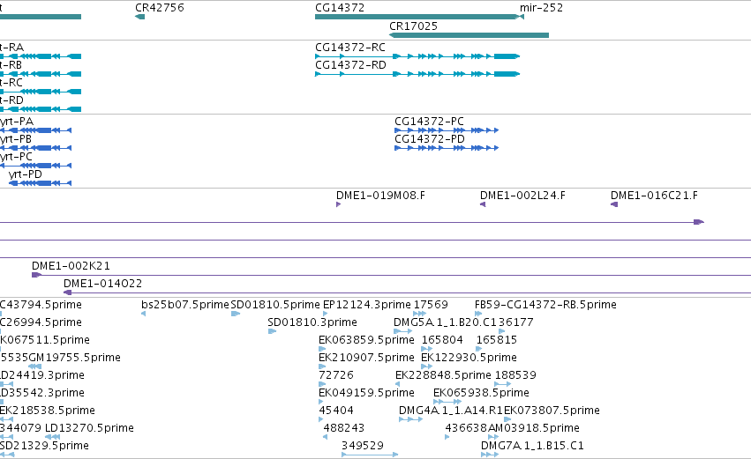Open the CG14372-RC transcript label
Image resolution: width=751 pixels, height=459 pixels.
[350, 48]
